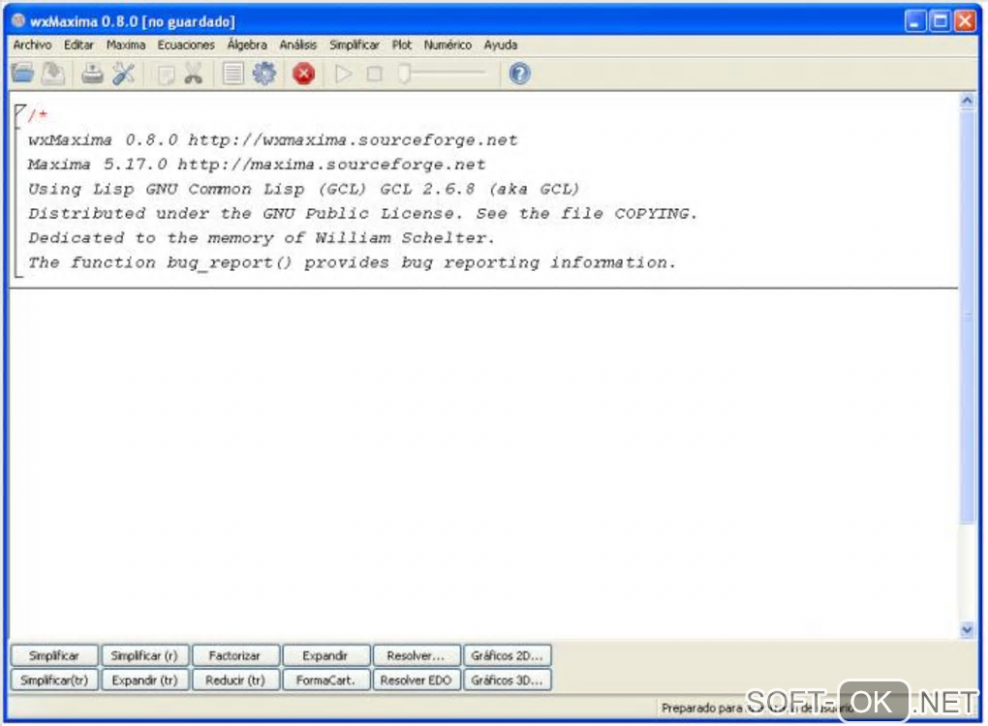
Task: Click the Gráficos 2D... button
Action: click(x=508, y=655)
